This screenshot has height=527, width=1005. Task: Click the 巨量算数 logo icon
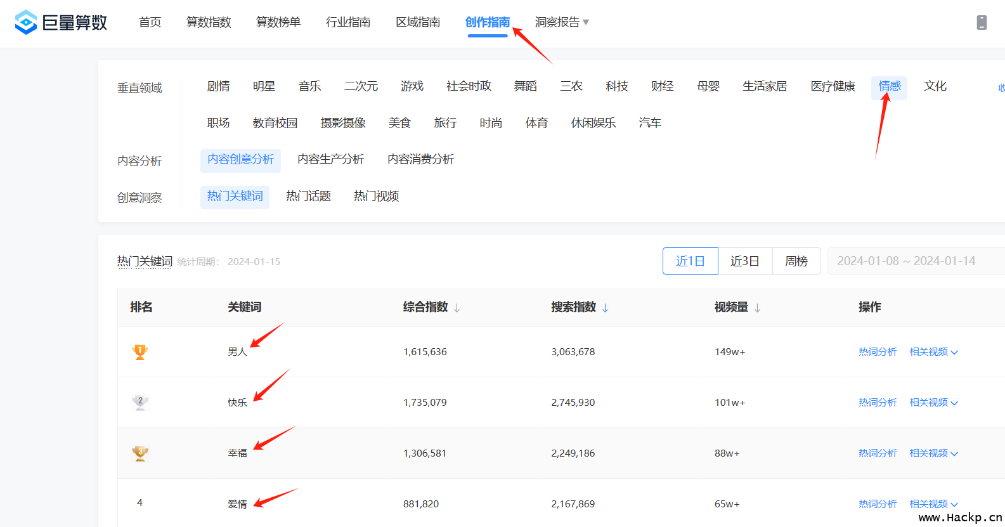26,22
